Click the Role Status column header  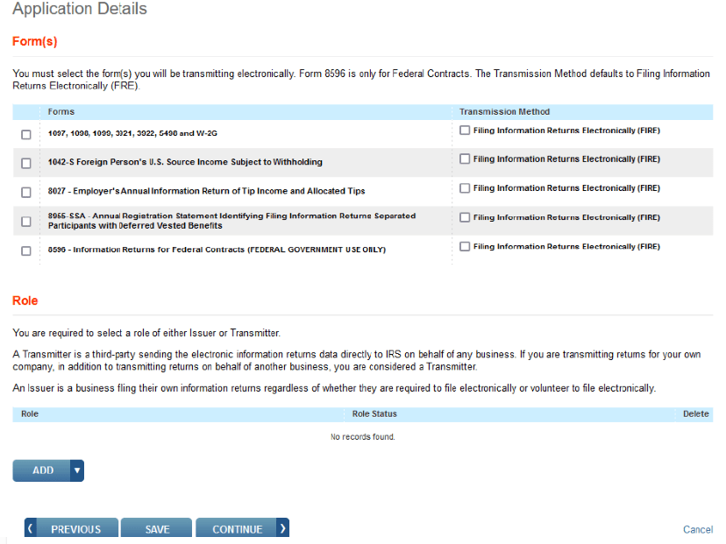(x=374, y=414)
